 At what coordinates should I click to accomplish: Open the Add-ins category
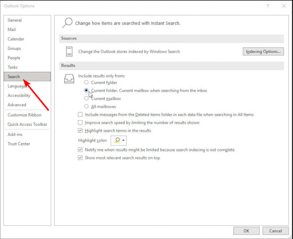27,134
